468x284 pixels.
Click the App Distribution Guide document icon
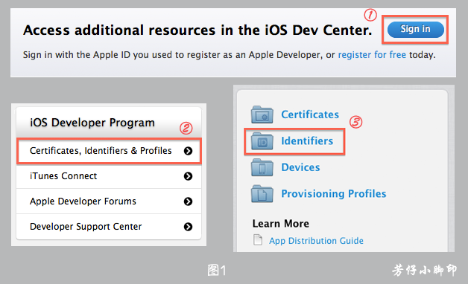pos(258,239)
